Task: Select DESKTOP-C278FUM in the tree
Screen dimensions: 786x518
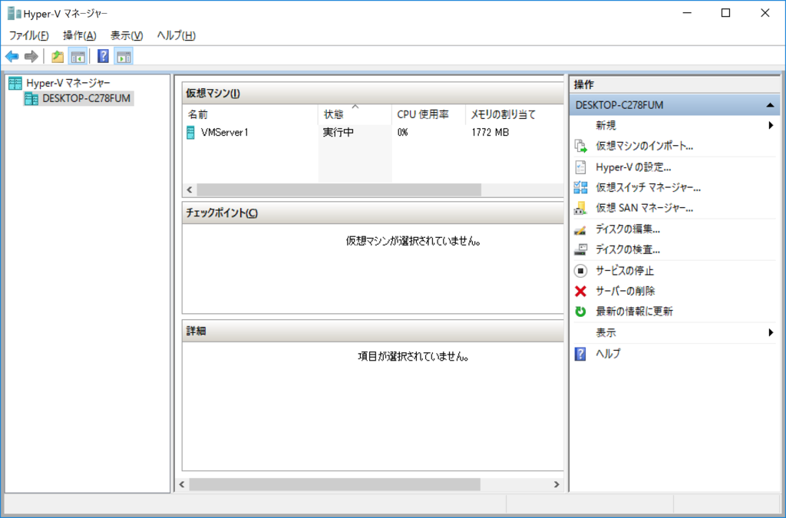Action: [86, 99]
